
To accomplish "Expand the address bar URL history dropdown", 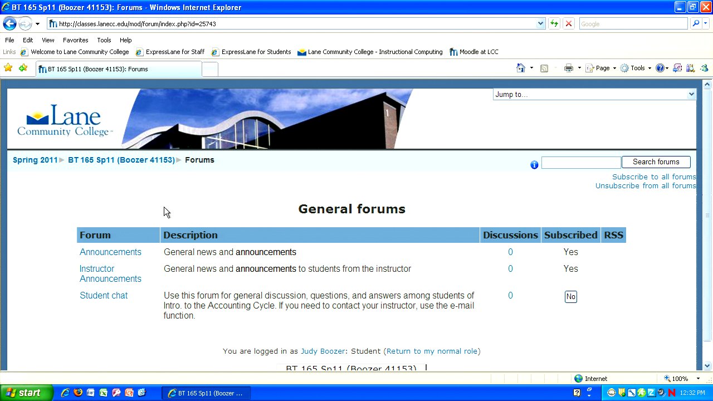I will coord(540,24).
